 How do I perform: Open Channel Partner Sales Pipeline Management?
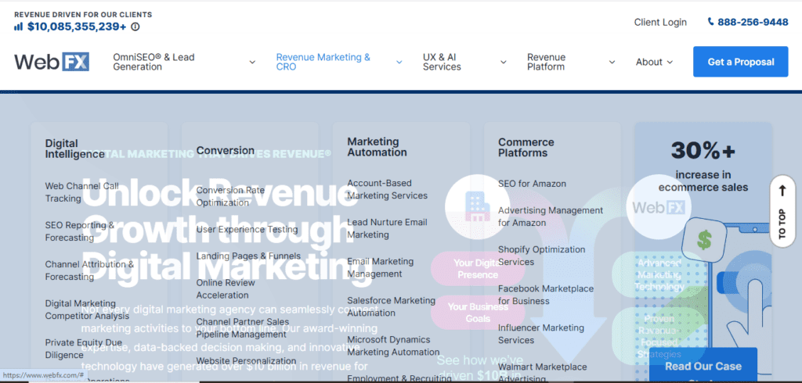(x=243, y=328)
